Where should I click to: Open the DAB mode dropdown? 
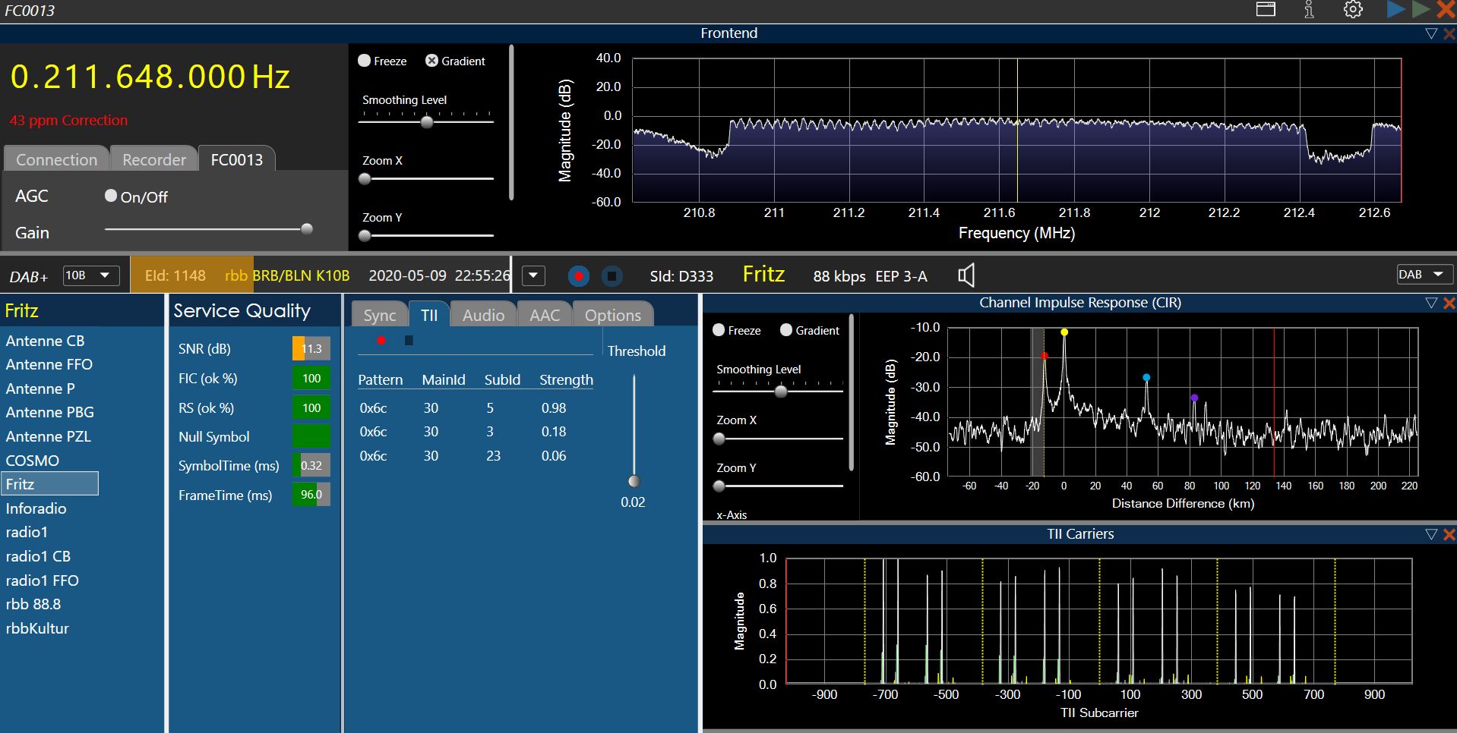pyautogui.click(x=1424, y=275)
